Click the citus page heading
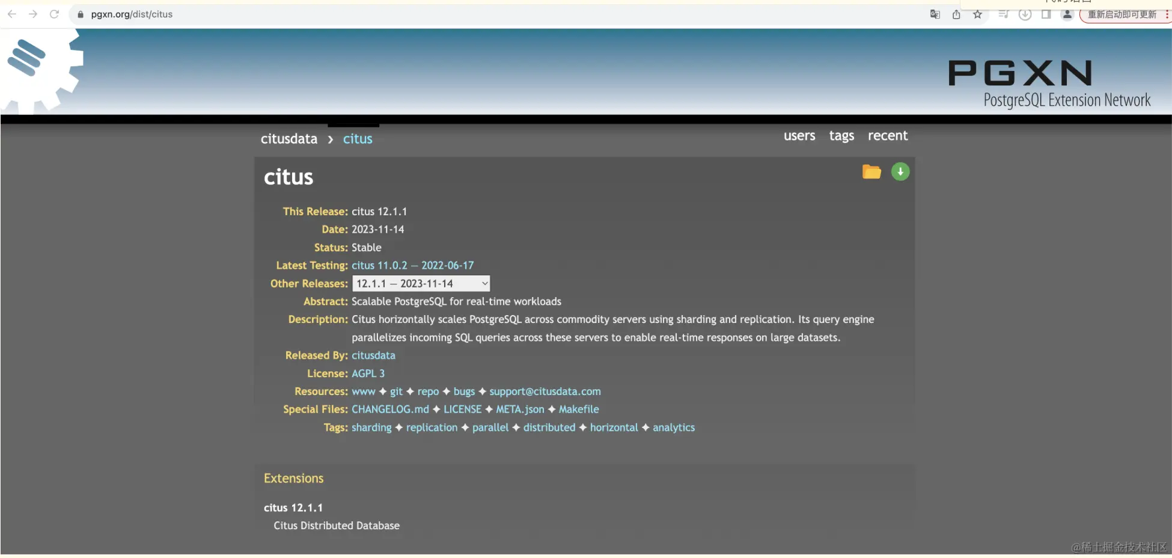The width and height of the screenshot is (1172, 558). tap(288, 177)
